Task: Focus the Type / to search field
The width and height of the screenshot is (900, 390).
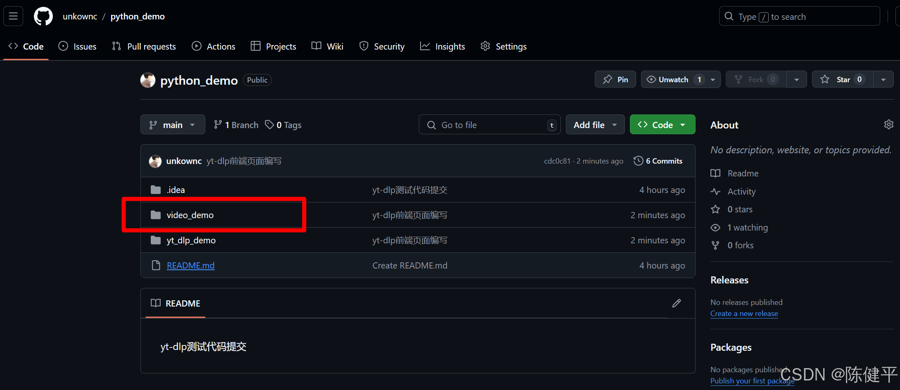Action: coord(799,17)
